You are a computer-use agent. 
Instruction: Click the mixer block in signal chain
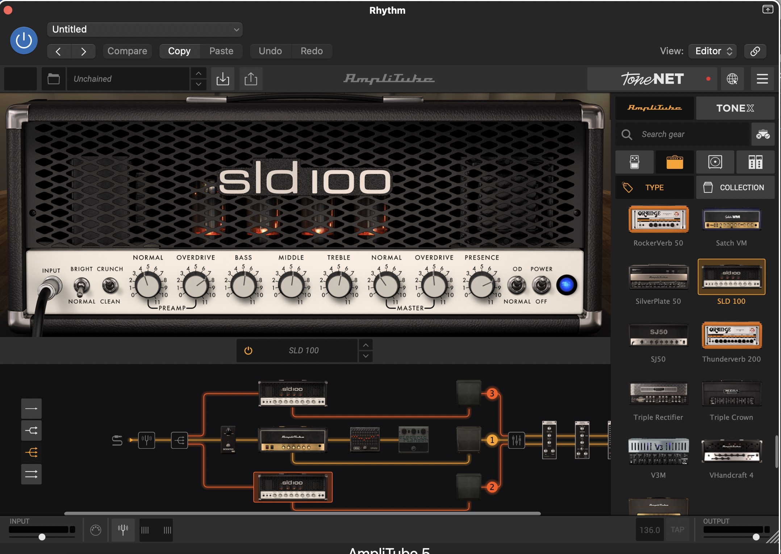516,440
